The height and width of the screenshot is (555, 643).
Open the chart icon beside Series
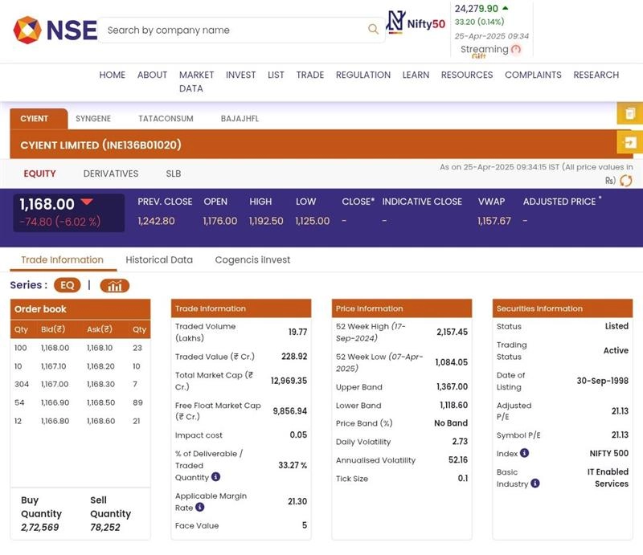point(114,285)
